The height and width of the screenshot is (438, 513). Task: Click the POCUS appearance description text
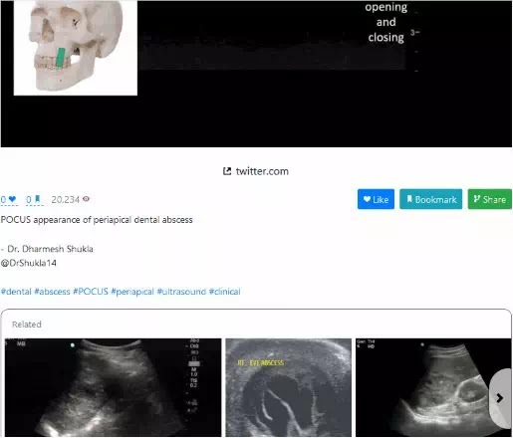(x=97, y=220)
